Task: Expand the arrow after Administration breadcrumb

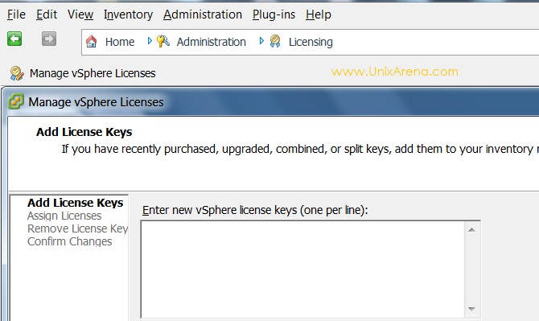Action: click(x=261, y=41)
